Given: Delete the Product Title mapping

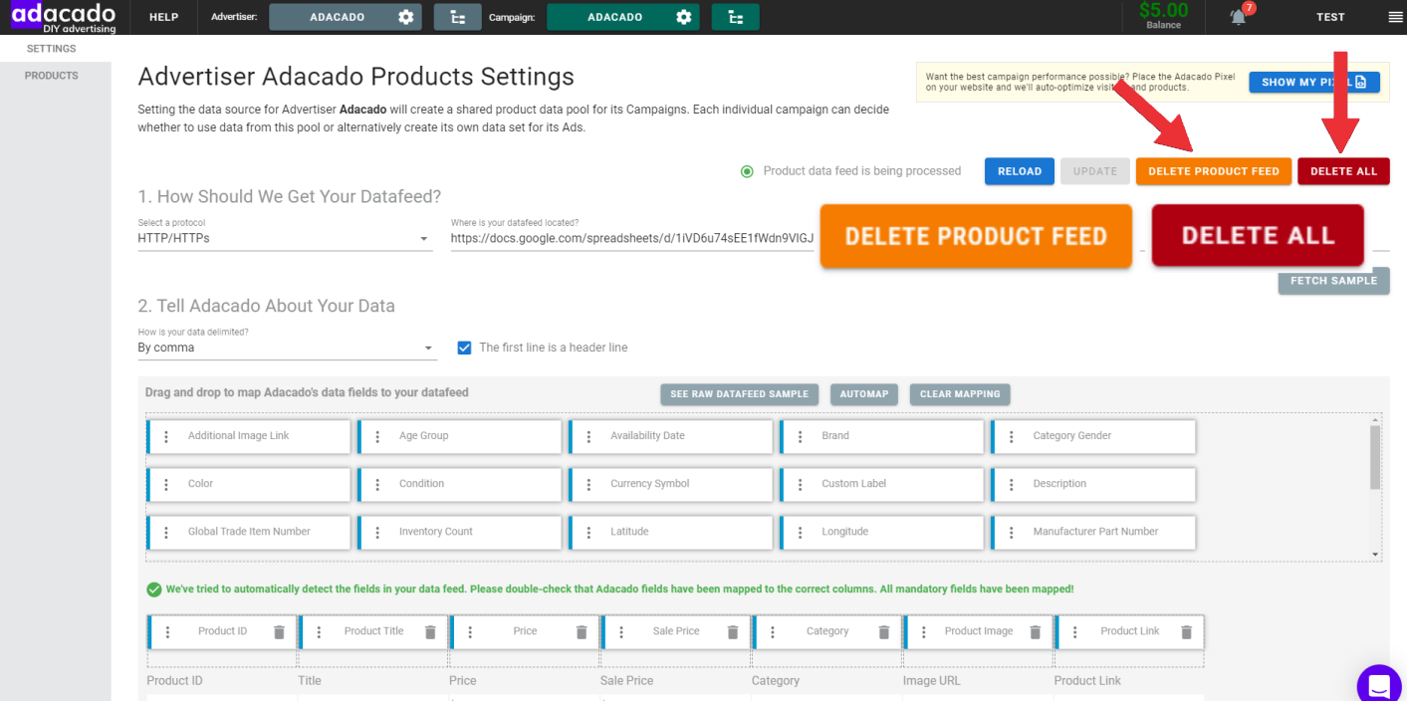Looking at the screenshot, I should [x=430, y=631].
